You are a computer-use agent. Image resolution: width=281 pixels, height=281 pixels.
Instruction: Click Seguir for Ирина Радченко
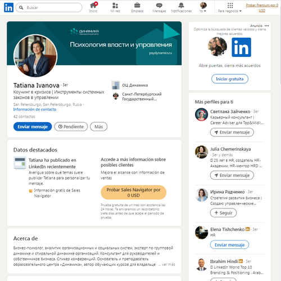(223, 213)
